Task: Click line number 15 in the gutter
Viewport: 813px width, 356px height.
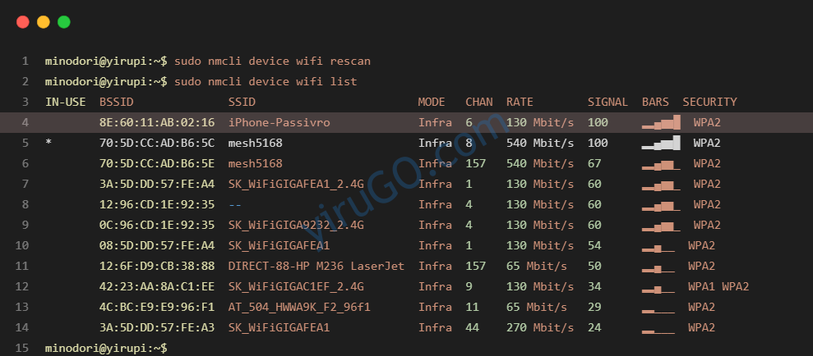Action: pyautogui.click(x=25, y=348)
